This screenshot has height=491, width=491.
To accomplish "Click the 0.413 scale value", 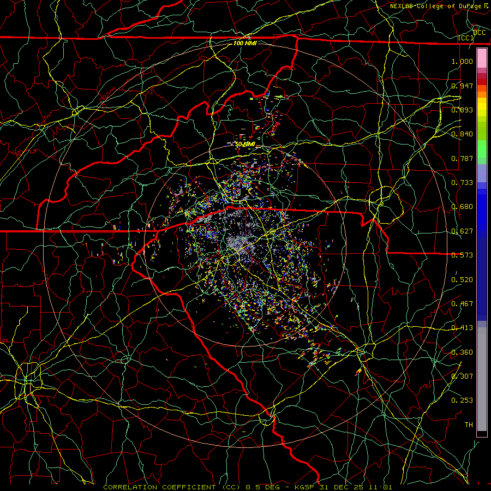I will (x=462, y=328).
